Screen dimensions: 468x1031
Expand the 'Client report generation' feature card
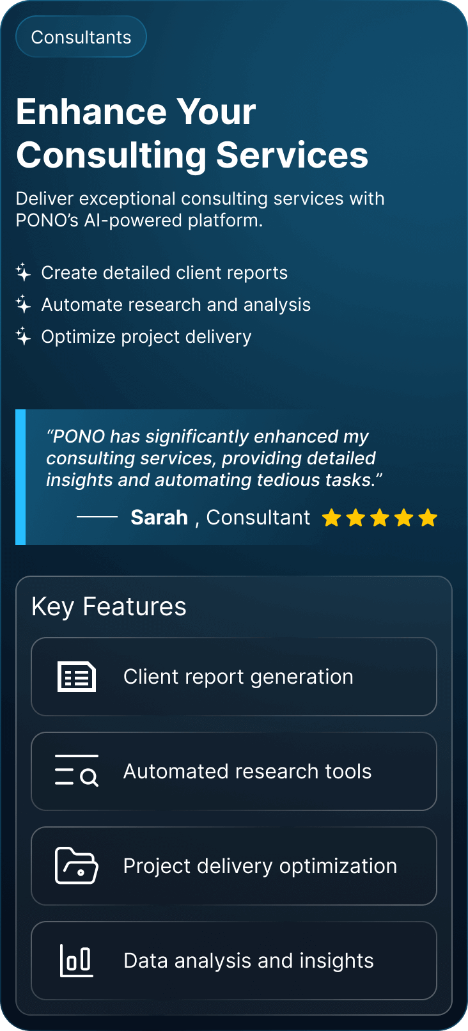(x=234, y=676)
